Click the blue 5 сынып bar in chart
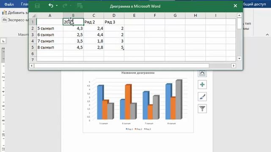The image size is (271, 152). 100,103
